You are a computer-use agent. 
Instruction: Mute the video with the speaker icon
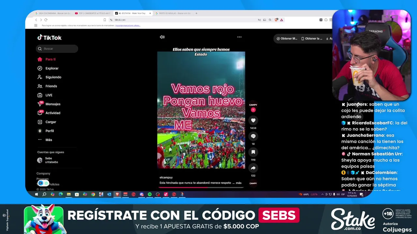(x=162, y=37)
